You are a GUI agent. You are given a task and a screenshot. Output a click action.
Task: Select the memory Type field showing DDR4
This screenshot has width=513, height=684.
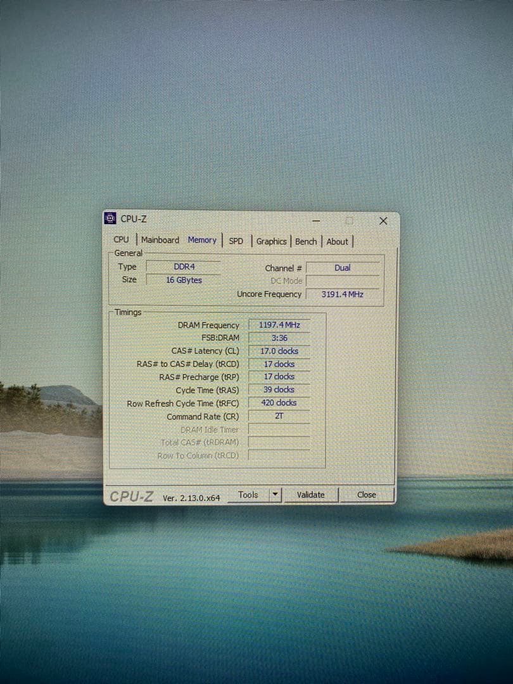[183, 266]
